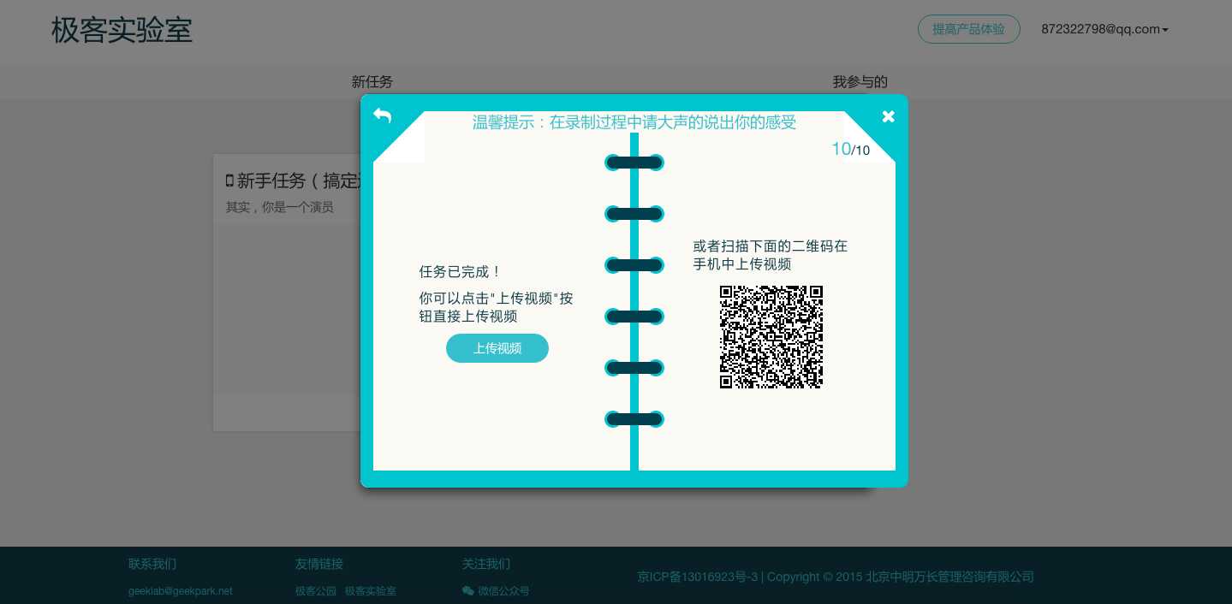1232x604 pixels.
Task: Click the 上传视频 upload button
Action: (x=497, y=348)
